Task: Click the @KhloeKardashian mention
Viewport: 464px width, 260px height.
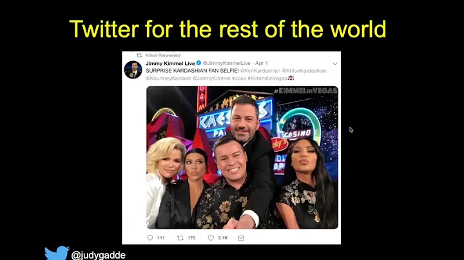Action: pos(304,71)
